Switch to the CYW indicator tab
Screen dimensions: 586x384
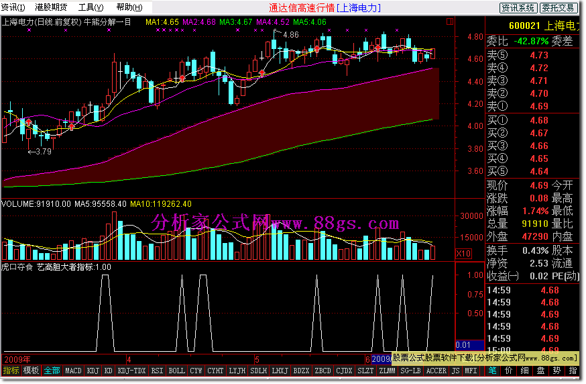coord(196,371)
